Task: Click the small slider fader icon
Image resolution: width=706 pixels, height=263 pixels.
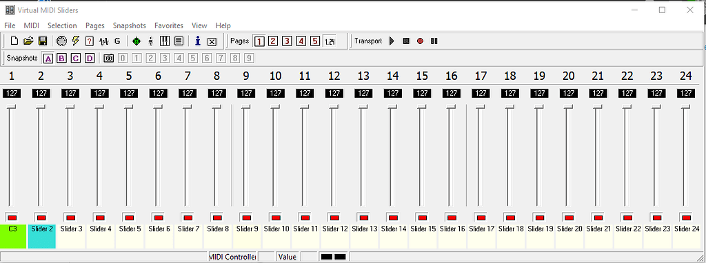Action: pos(151,41)
